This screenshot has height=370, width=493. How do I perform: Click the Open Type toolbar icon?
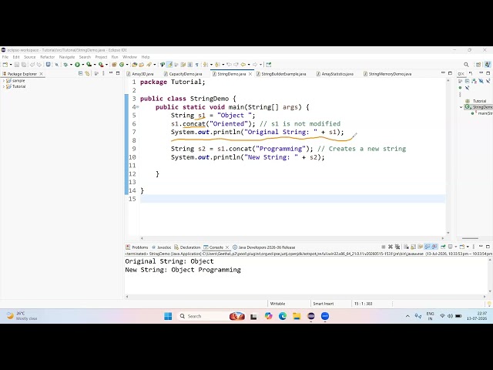click(x=135, y=65)
